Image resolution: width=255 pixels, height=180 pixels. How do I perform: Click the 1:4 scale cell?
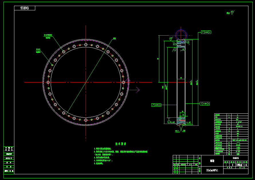(245, 165)
